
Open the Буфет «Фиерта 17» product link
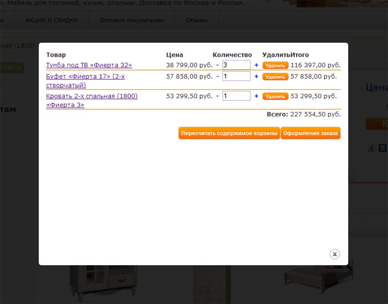[85, 80]
